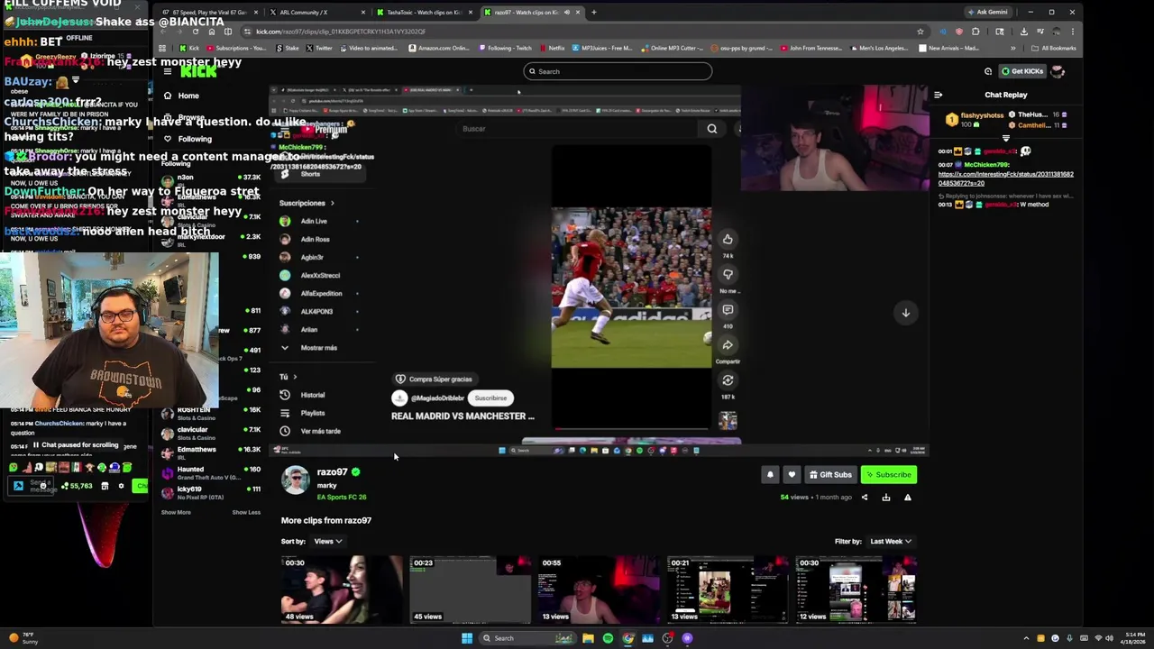Open Chrome downloads icon
The image size is (1154, 649).
pos(1023,32)
